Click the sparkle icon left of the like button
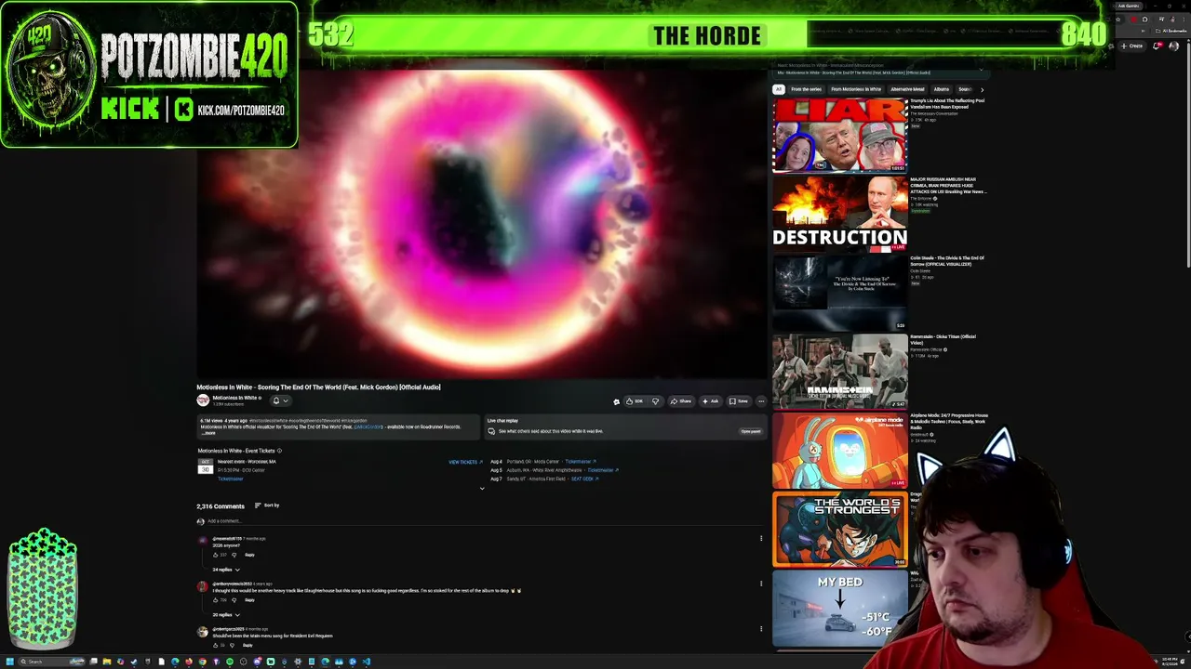Image resolution: width=1191 pixels, height=669 pixels. coord(616,401)
